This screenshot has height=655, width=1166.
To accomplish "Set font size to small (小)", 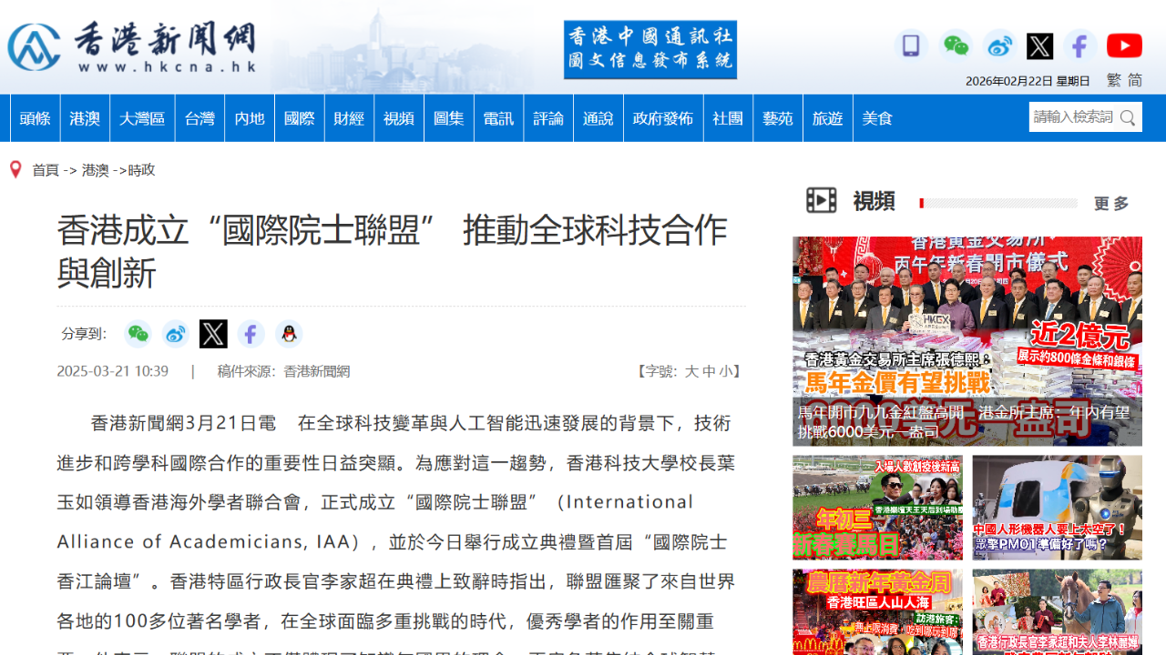I will pyautogui.click(x=725, y=371).
